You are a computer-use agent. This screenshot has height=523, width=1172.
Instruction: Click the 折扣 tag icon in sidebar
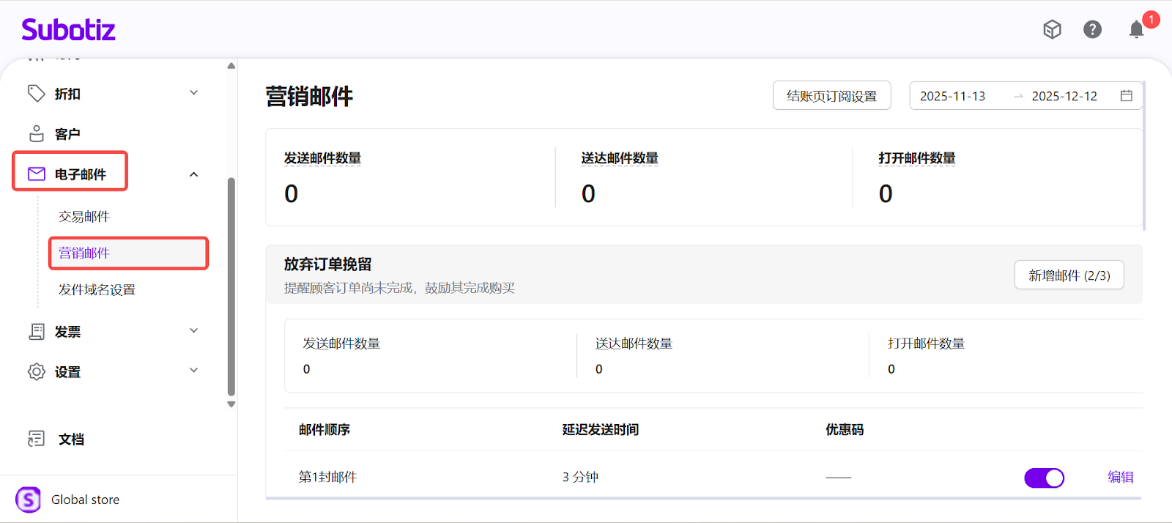coord(36,93)
